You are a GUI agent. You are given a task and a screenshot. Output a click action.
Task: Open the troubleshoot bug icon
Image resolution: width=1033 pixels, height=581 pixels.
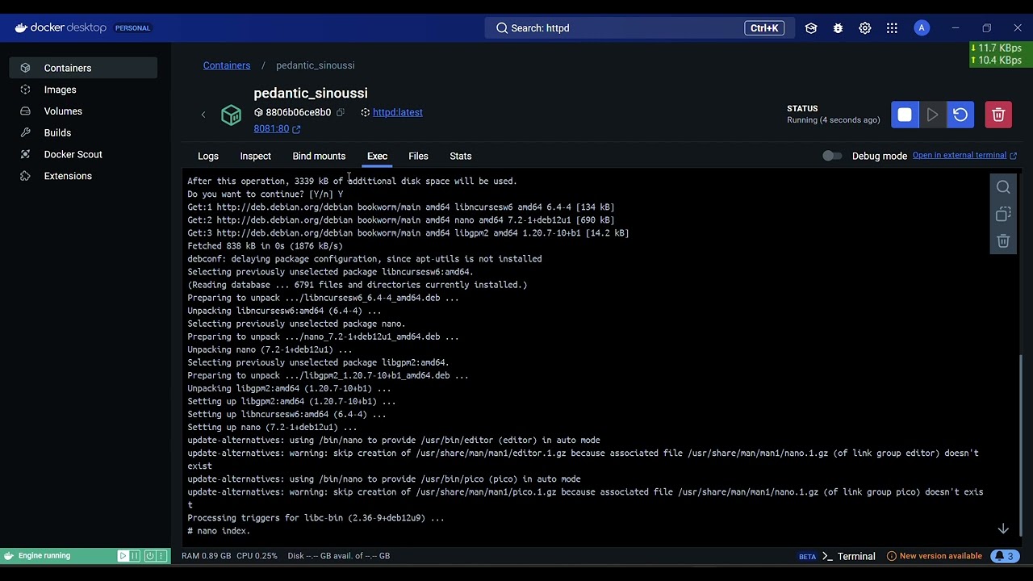click(x=838, y=28)
